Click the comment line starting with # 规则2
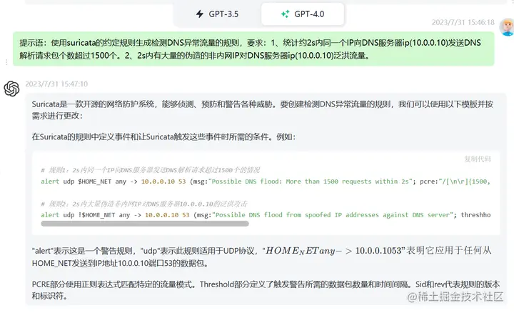 144,204
